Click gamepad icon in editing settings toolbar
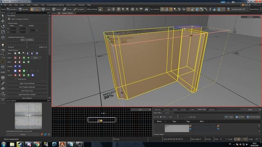Viewport: 262px width, 147px height. pyautogui.click(x=147, y=9)
